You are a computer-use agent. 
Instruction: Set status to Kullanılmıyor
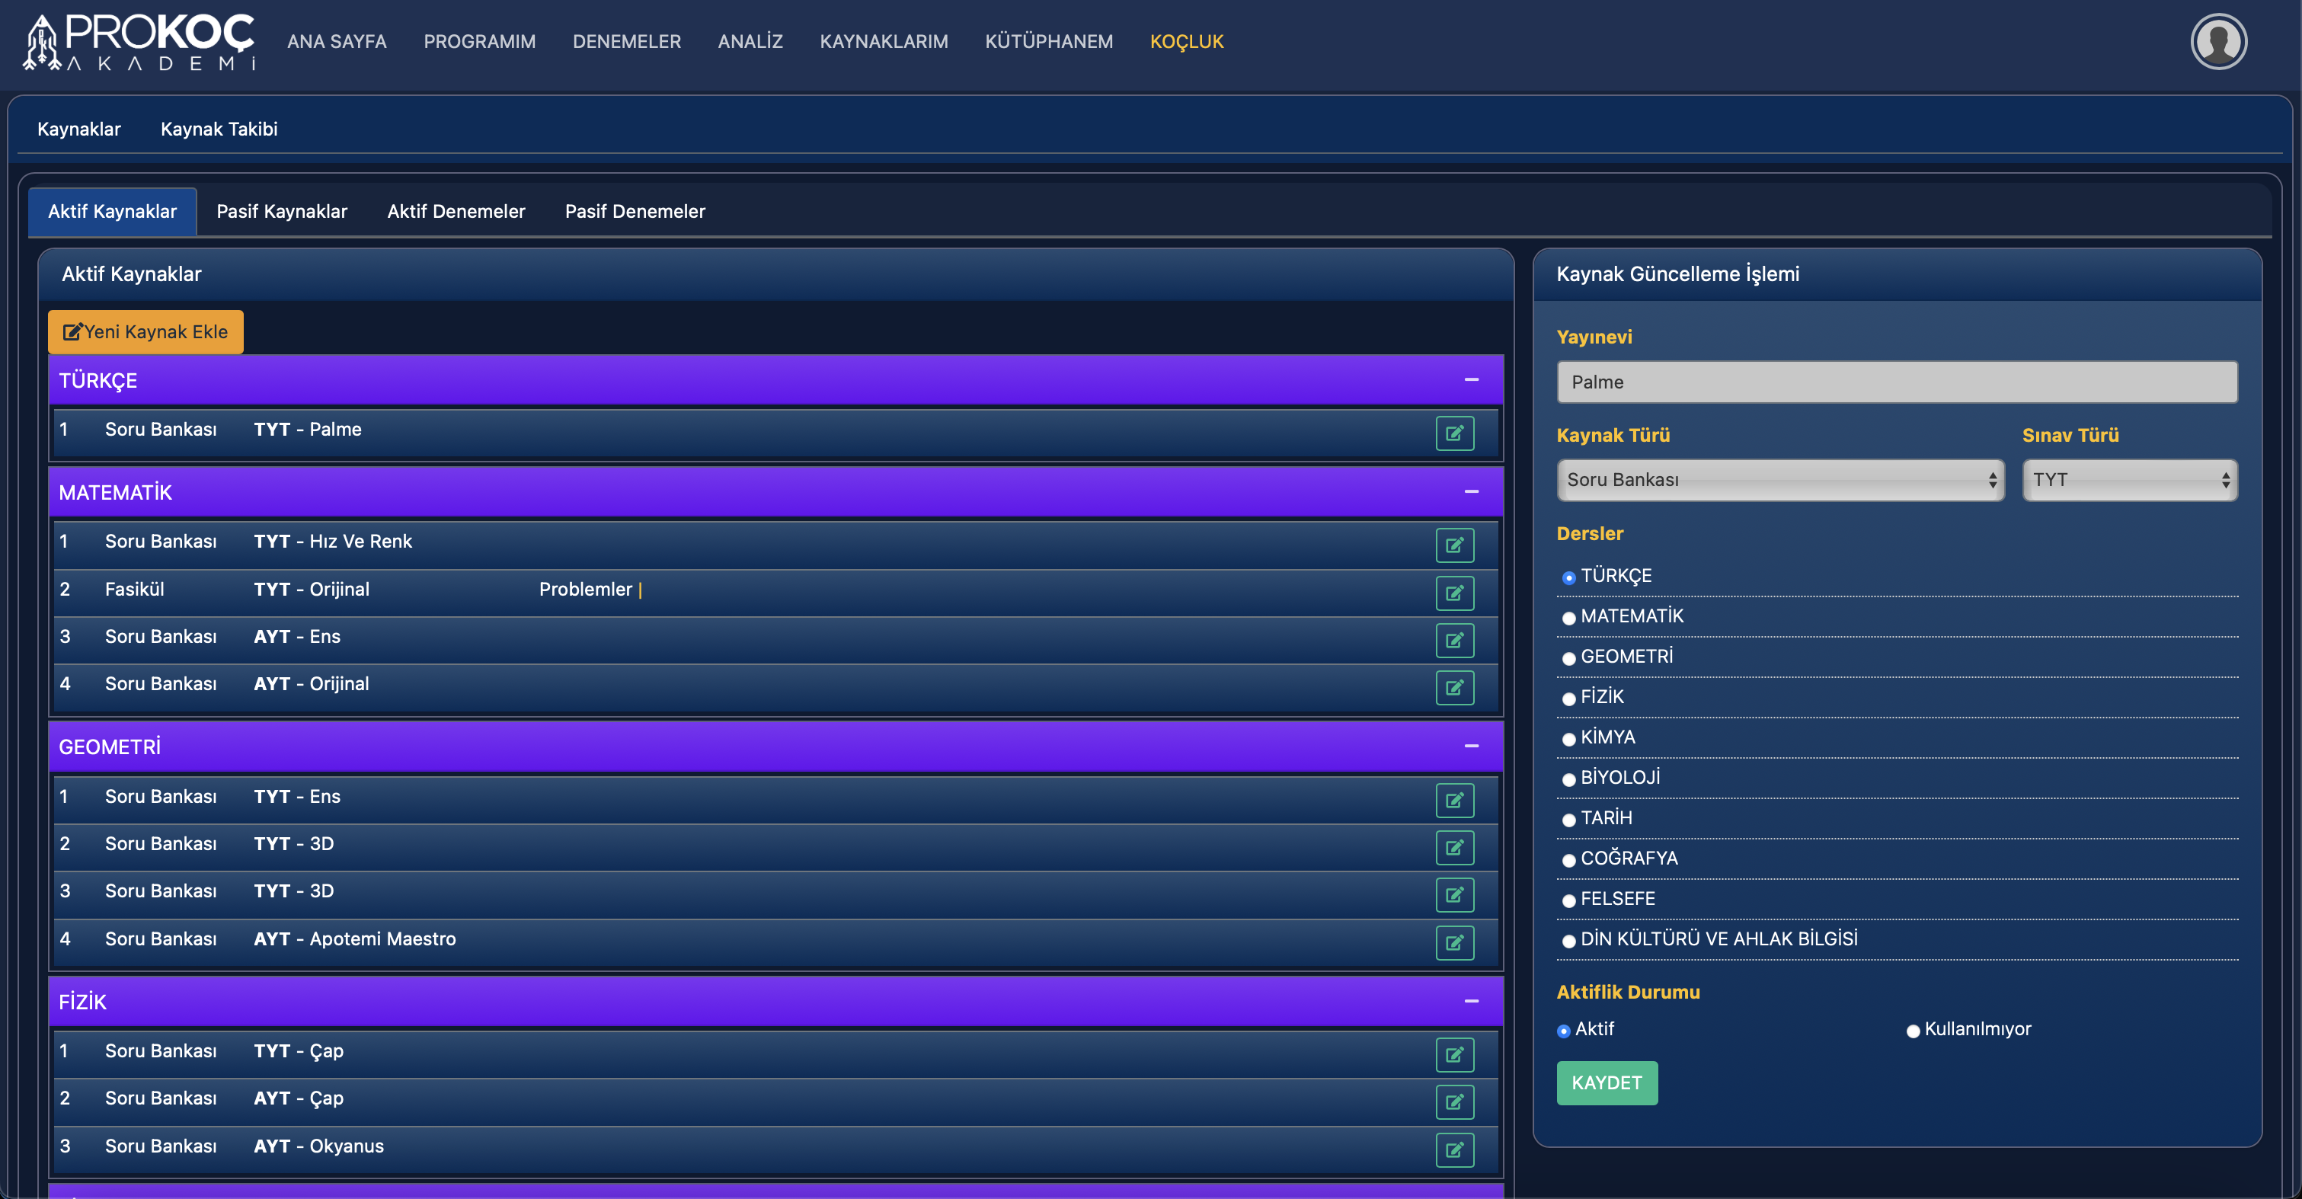[1913, 1031]
